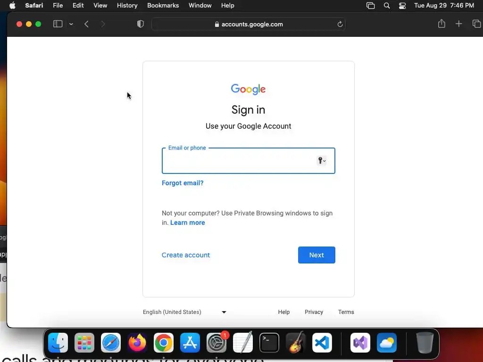Image resolution: width=483 pixels, height=362 pixels.
Task: Click the blue Next button
Action: coord(316,255)
